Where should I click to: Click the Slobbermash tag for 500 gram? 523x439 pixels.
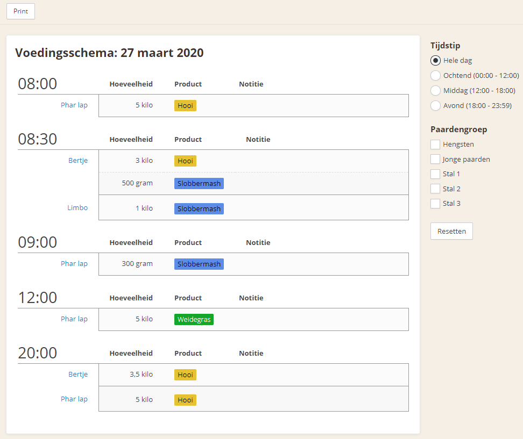click(199, 184)
